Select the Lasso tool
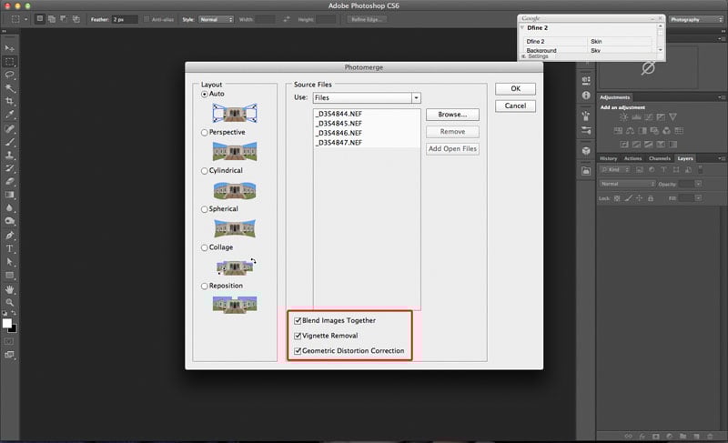This screenshot has width=728, height=443. (9, 75)
